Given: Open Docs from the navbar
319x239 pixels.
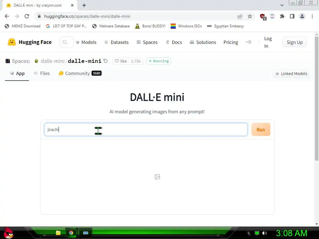Looking at the screenshot, I should [174, 42].
